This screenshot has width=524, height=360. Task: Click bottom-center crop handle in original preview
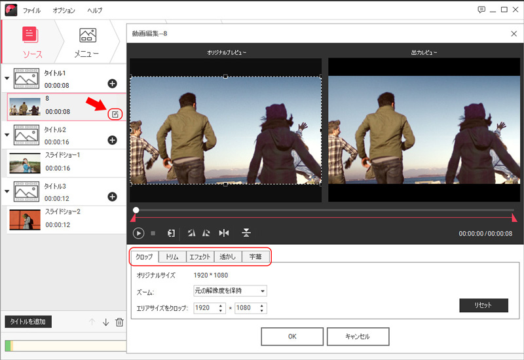click(225, 184)
